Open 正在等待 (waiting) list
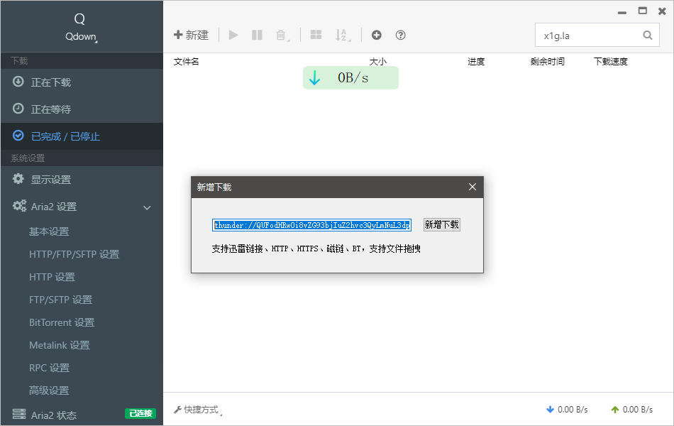This screenshot has height=426, width=674. (x=82, y=109)
